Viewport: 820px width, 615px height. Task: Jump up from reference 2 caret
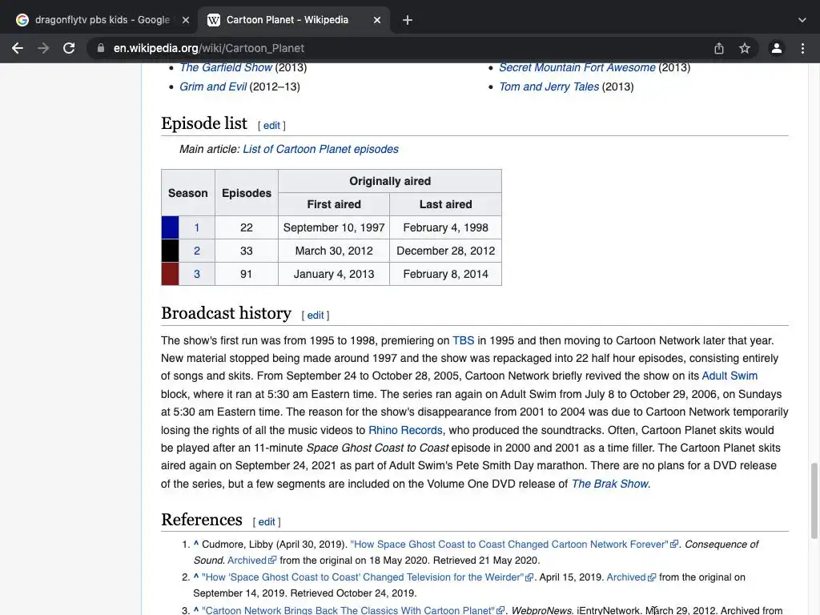[196, 577]
